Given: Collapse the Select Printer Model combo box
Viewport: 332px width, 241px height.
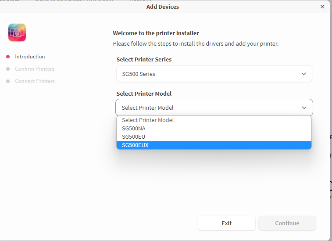Looking at the screenshot, I should pos(214,108).
